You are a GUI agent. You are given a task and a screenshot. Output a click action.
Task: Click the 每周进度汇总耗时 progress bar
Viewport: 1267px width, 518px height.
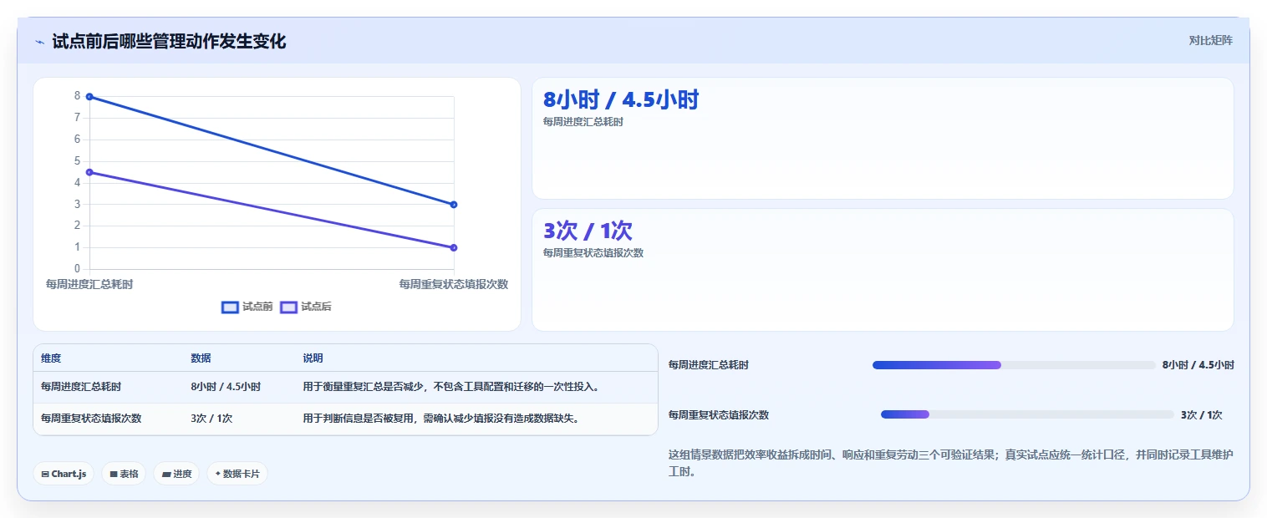pyautogui.click(x=1014, y=365)
